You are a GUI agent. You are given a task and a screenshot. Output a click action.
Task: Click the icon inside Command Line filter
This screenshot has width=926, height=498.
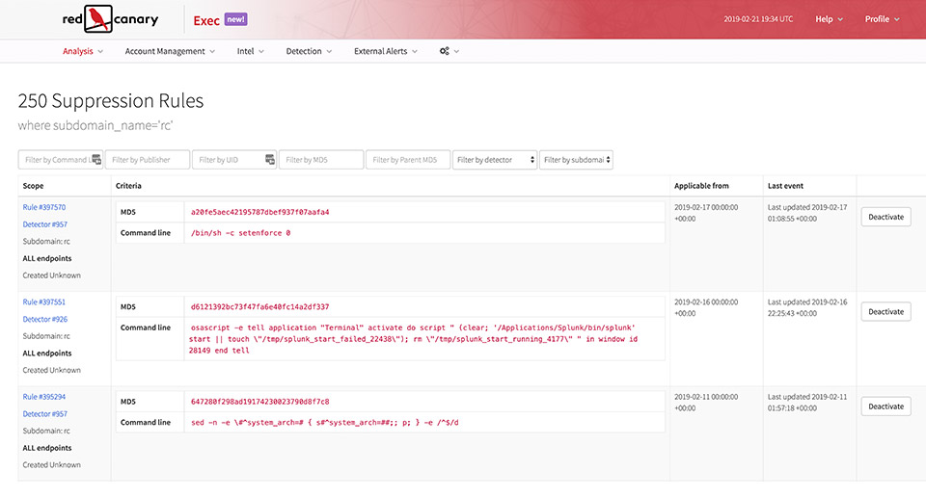pos(95,160)
